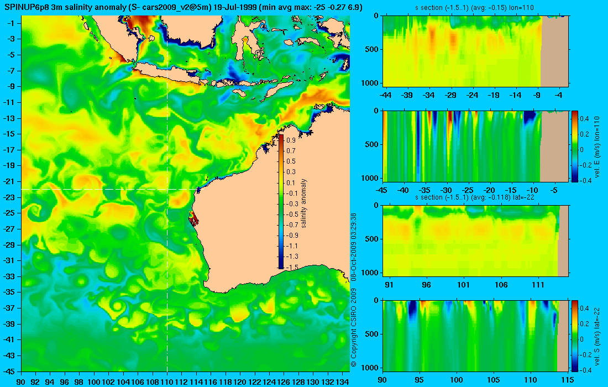Click the 'vel. E (m/s) lon=110' label
Viewport: 608px width, 387px height.
[x=597, y=147]
